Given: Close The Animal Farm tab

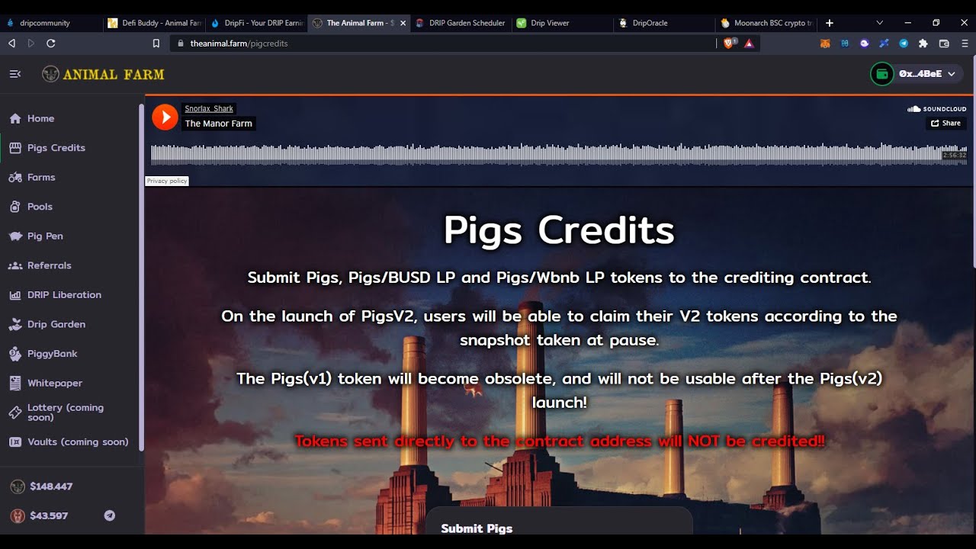Looking at the screenshot, I should (x=403, y=23).
